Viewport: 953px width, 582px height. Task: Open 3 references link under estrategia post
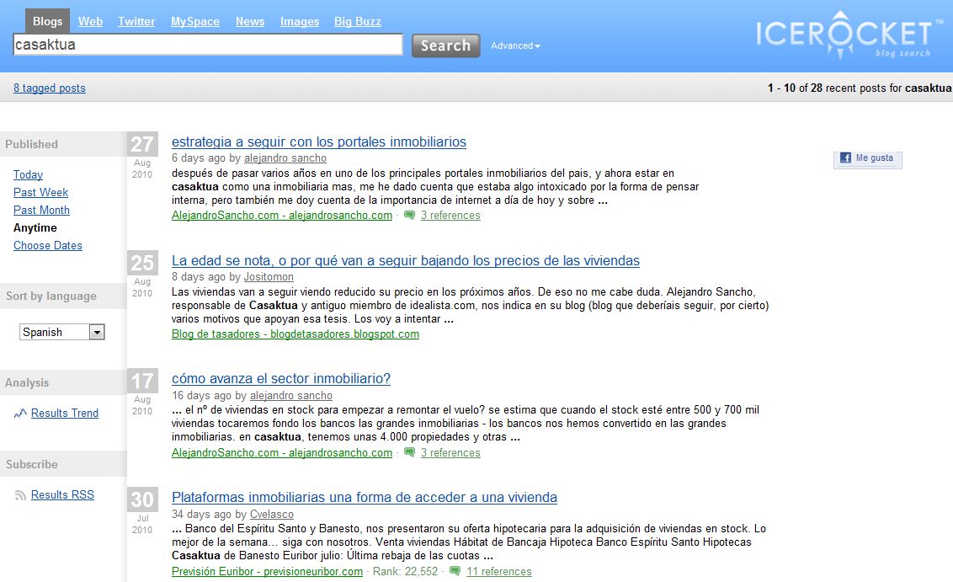[x=450, y=216]
